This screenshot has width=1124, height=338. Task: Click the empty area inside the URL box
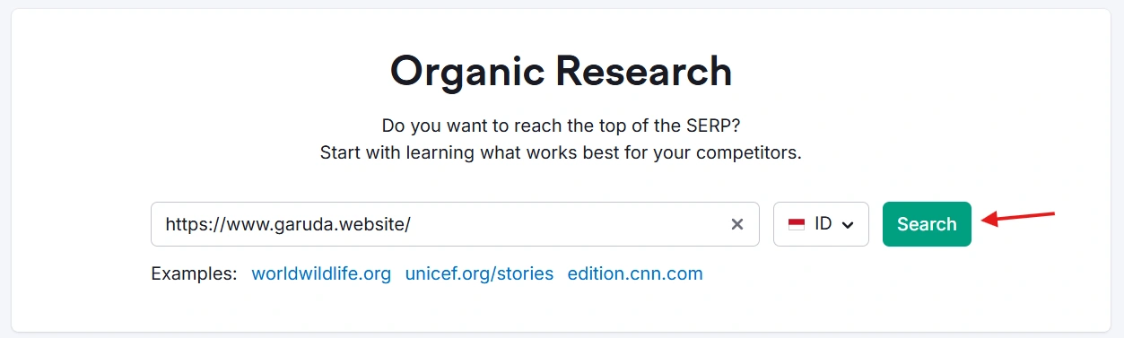coord(565,224)
